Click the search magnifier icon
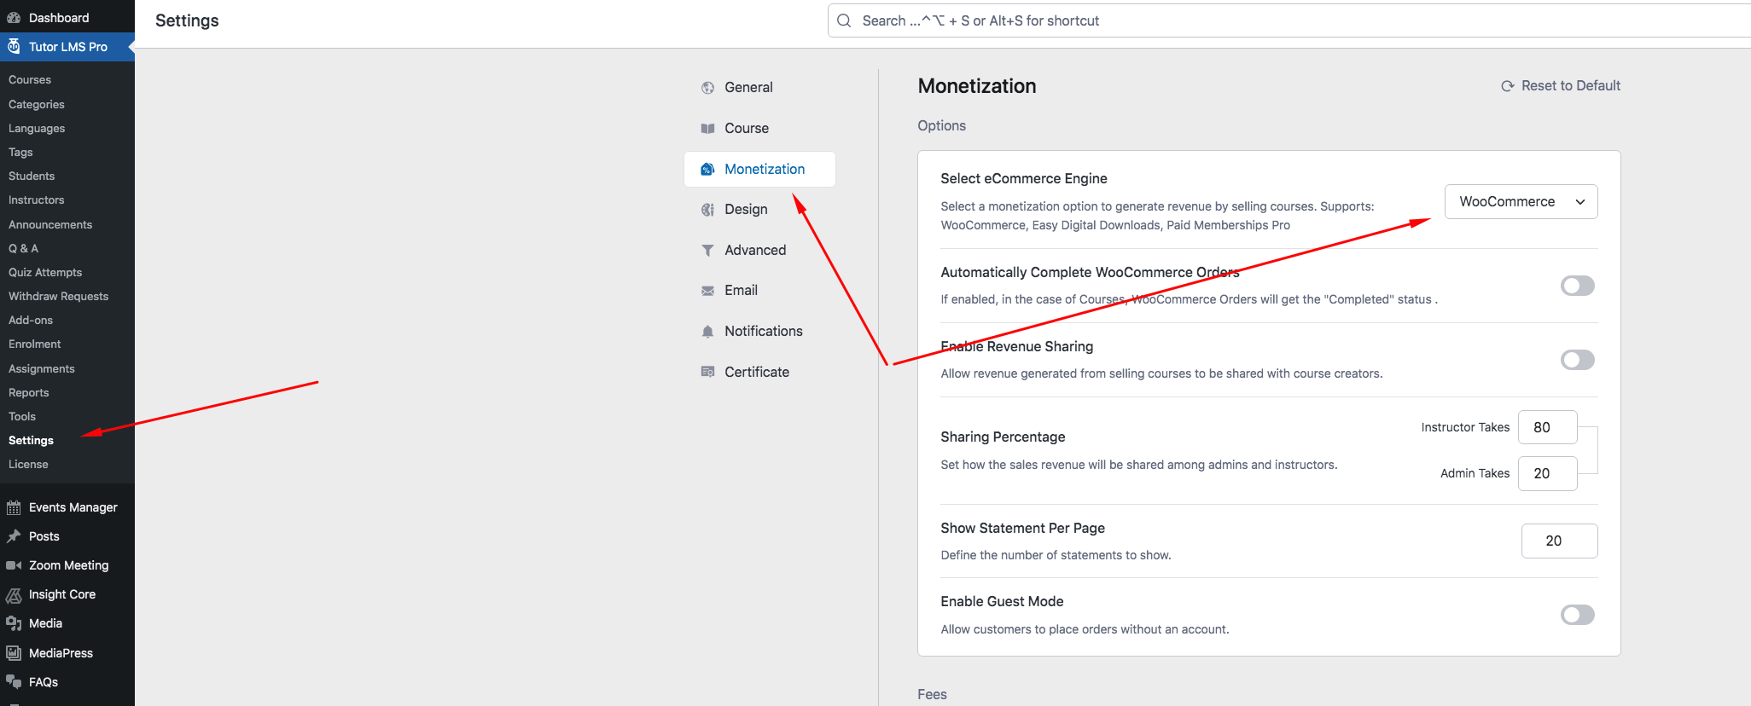 (844, 20)
